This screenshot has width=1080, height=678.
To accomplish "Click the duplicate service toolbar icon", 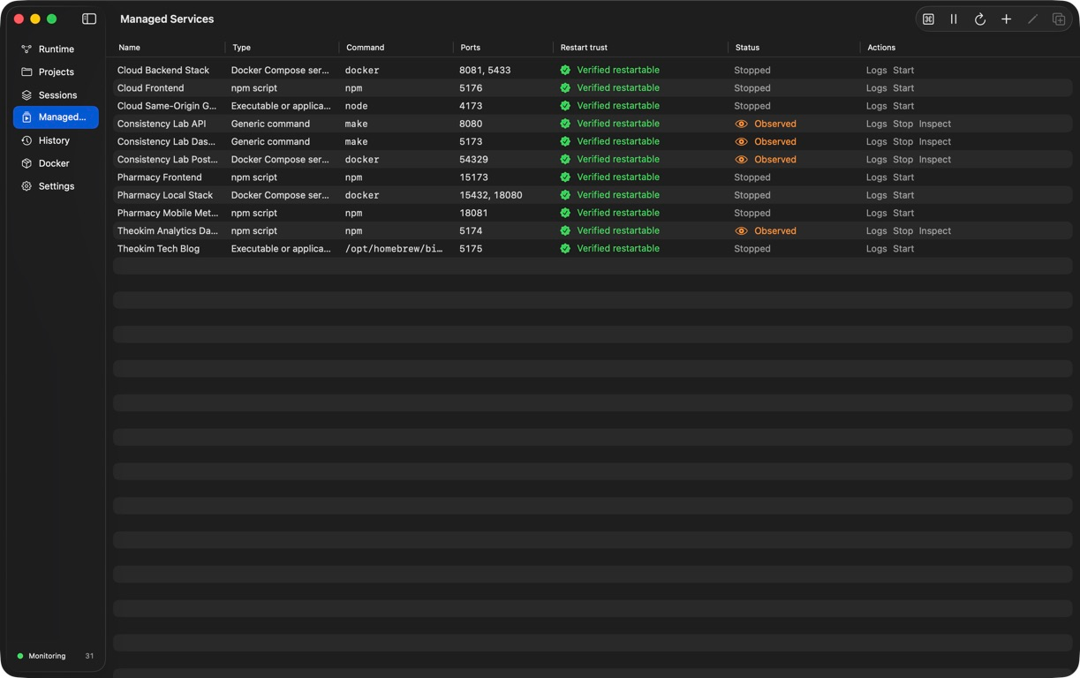I will [x=1059, y=19].
